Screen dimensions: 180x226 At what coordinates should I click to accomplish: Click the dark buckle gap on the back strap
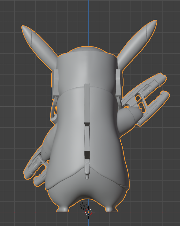click(x=87, y=155)
